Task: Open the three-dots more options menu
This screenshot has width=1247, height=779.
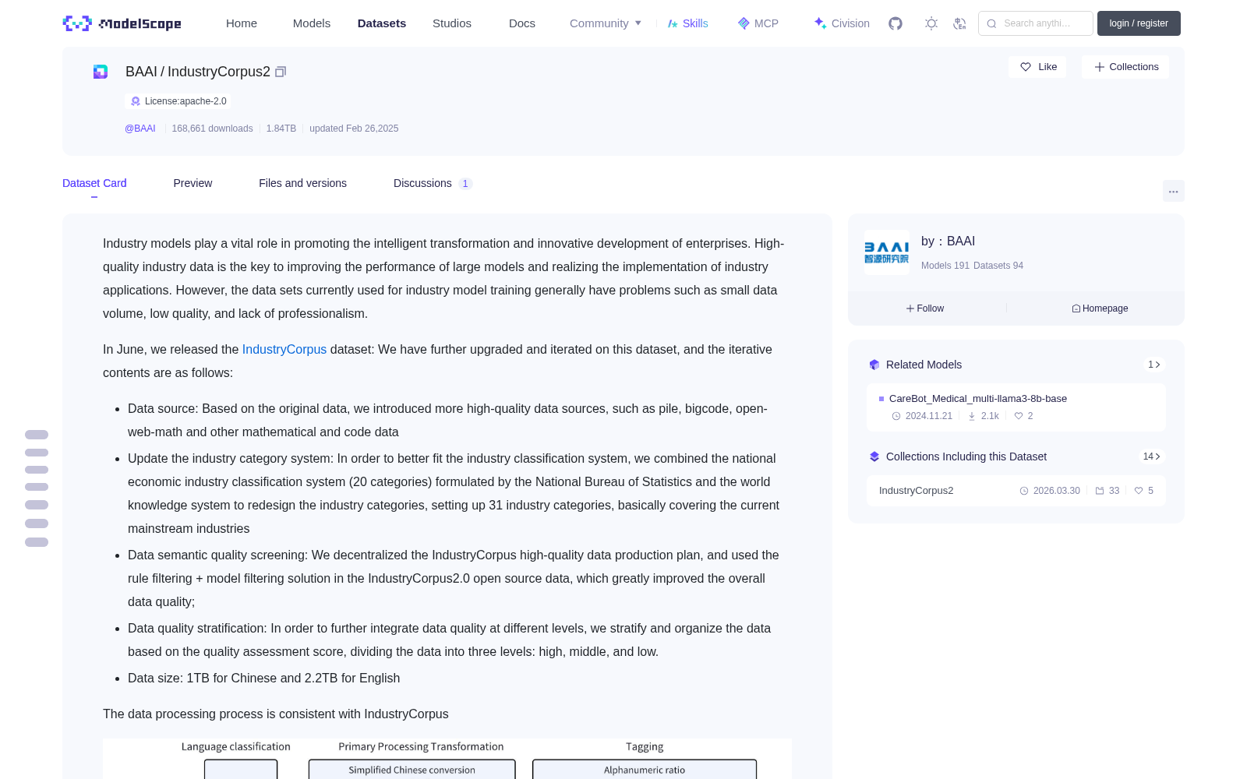Action: pos(1173,191)
